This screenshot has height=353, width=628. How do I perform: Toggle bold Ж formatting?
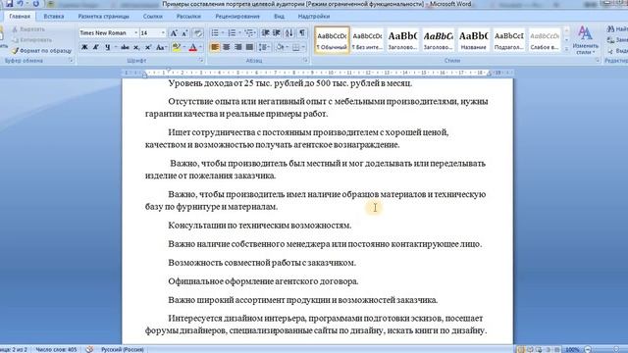click(x=84, y=47)
